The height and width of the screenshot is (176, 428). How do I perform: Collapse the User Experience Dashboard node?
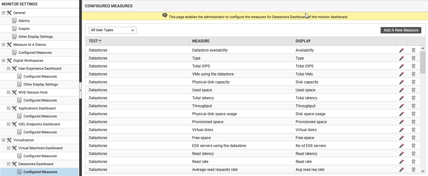coord(9,68)
